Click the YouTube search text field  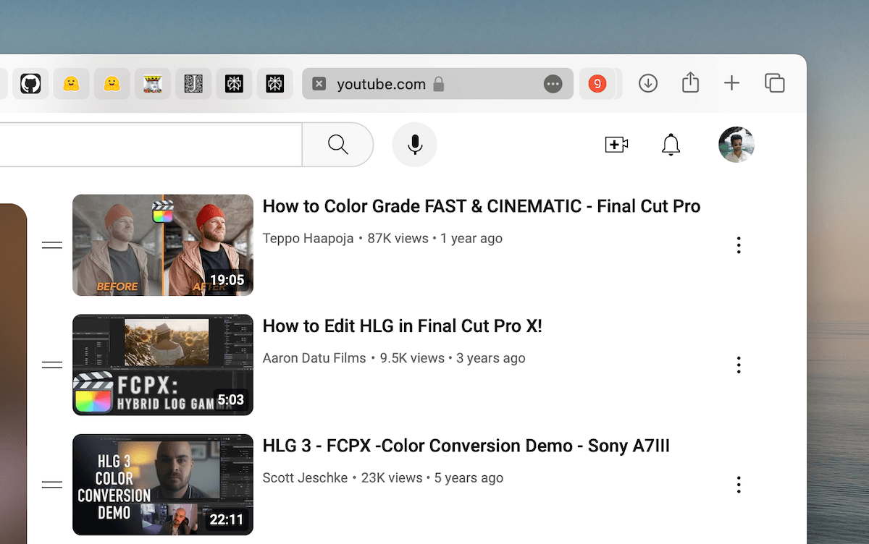[x=151, y=145]
